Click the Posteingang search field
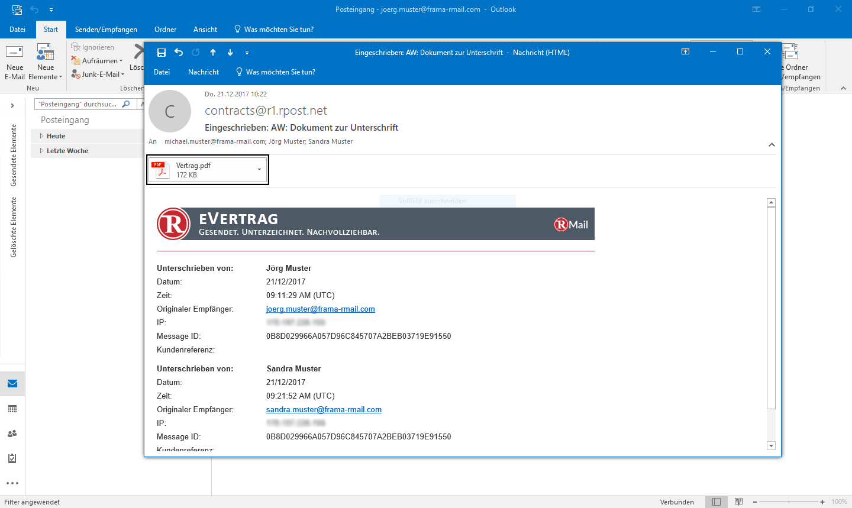The width and height of the screenshot is (852, 508). click(78, 104)
